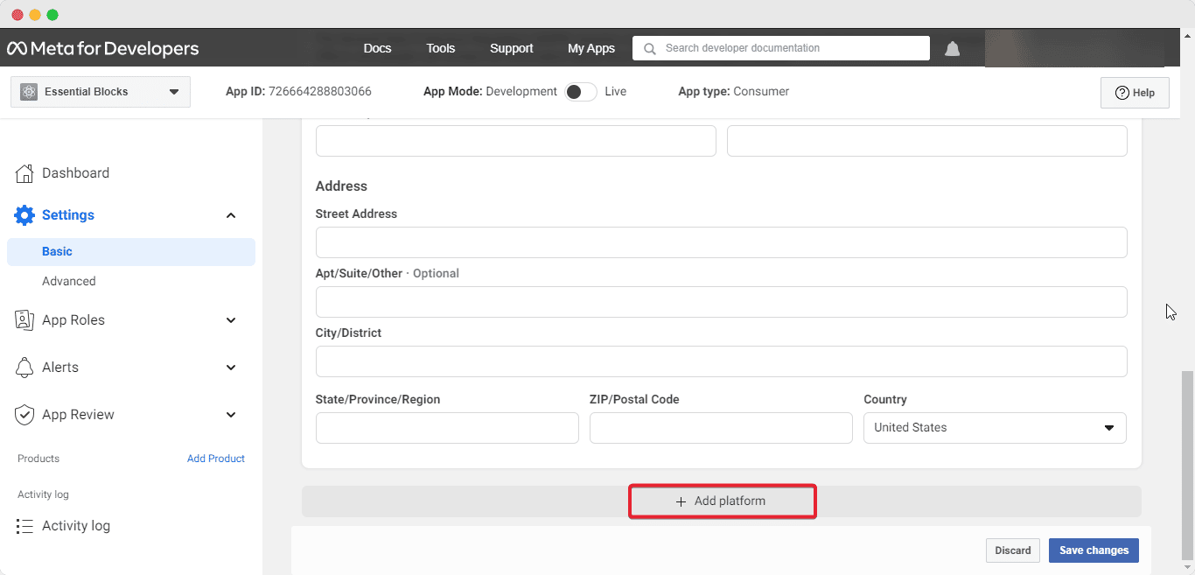Click the ZIP/Postal Code input field
Screen dimensions: 1195x575
(x=721, y=428)
